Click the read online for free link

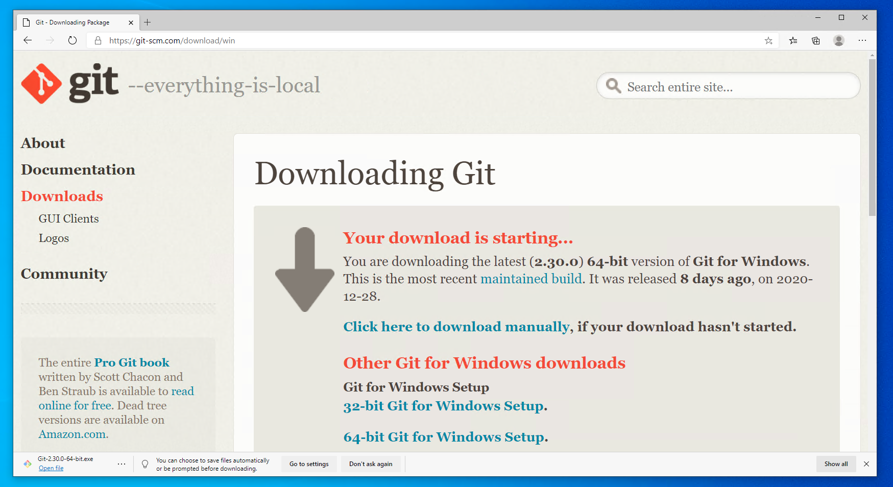[x=116, y=398]
